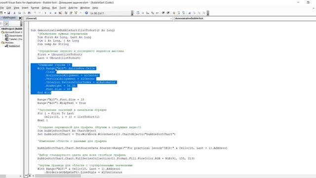The image size is (316, 178).
Task: Click the Complete Word icon
Action: pyautogui.click(x=158, y=13)
